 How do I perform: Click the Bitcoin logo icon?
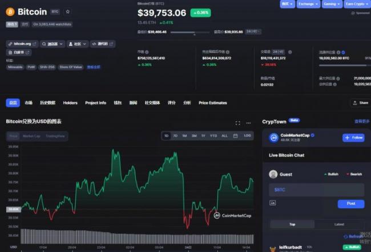(10, 11)
